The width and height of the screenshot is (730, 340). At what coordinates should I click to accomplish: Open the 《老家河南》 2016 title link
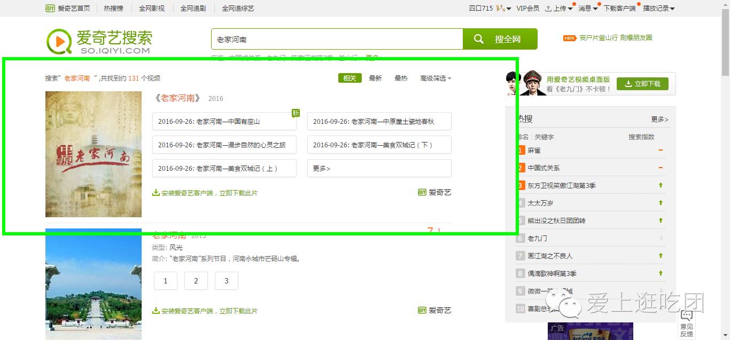click(x=177, y=98)
